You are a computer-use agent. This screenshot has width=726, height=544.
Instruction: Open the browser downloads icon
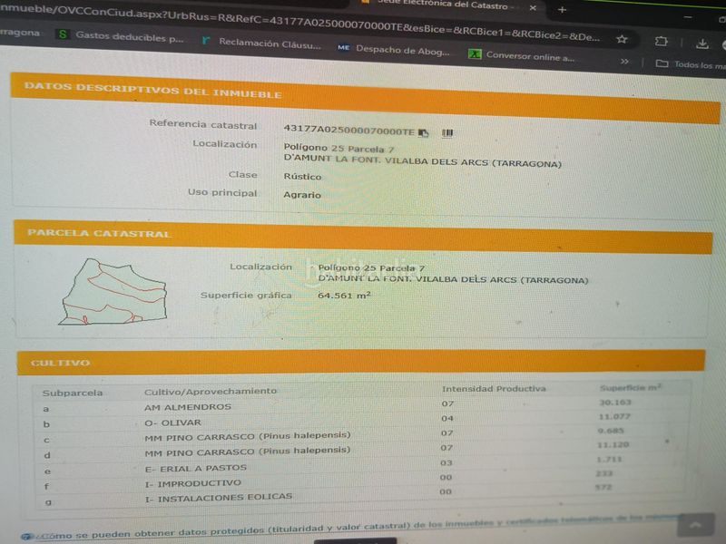701,44
